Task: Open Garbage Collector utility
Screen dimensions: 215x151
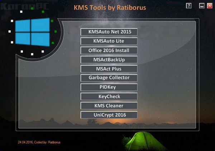Action: pyautogui.click(x=109, y=78)
